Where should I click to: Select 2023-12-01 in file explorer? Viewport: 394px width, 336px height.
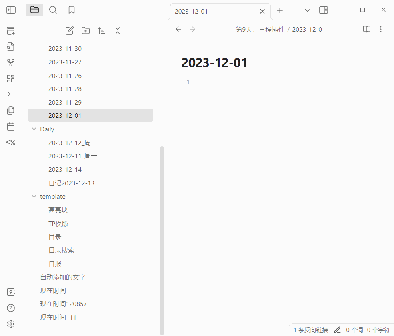coord(90,116)
